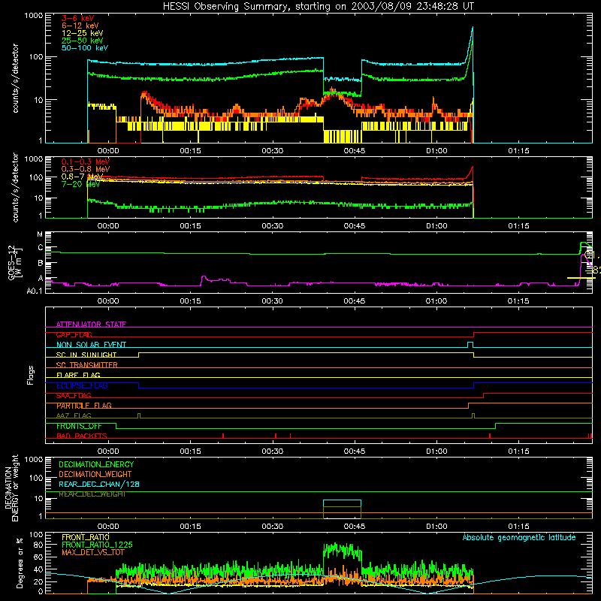This screenshot has width=601, height=601.
Task: Select the ECLIPSE_FLAG label
Action: click(82, 385)
